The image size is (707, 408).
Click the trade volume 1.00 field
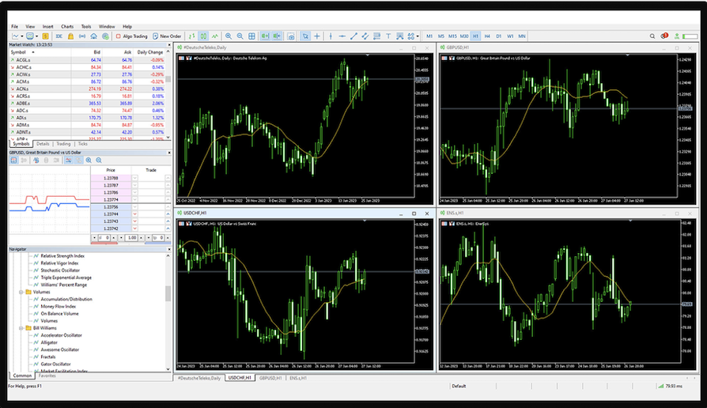[132, 237]
